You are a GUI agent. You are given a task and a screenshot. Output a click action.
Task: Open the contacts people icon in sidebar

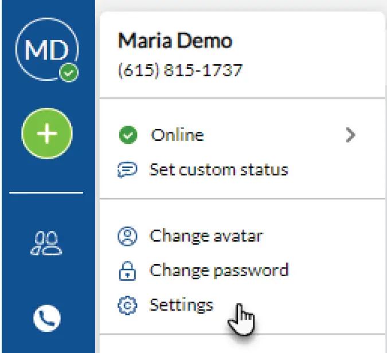click(x=46, y=243)
